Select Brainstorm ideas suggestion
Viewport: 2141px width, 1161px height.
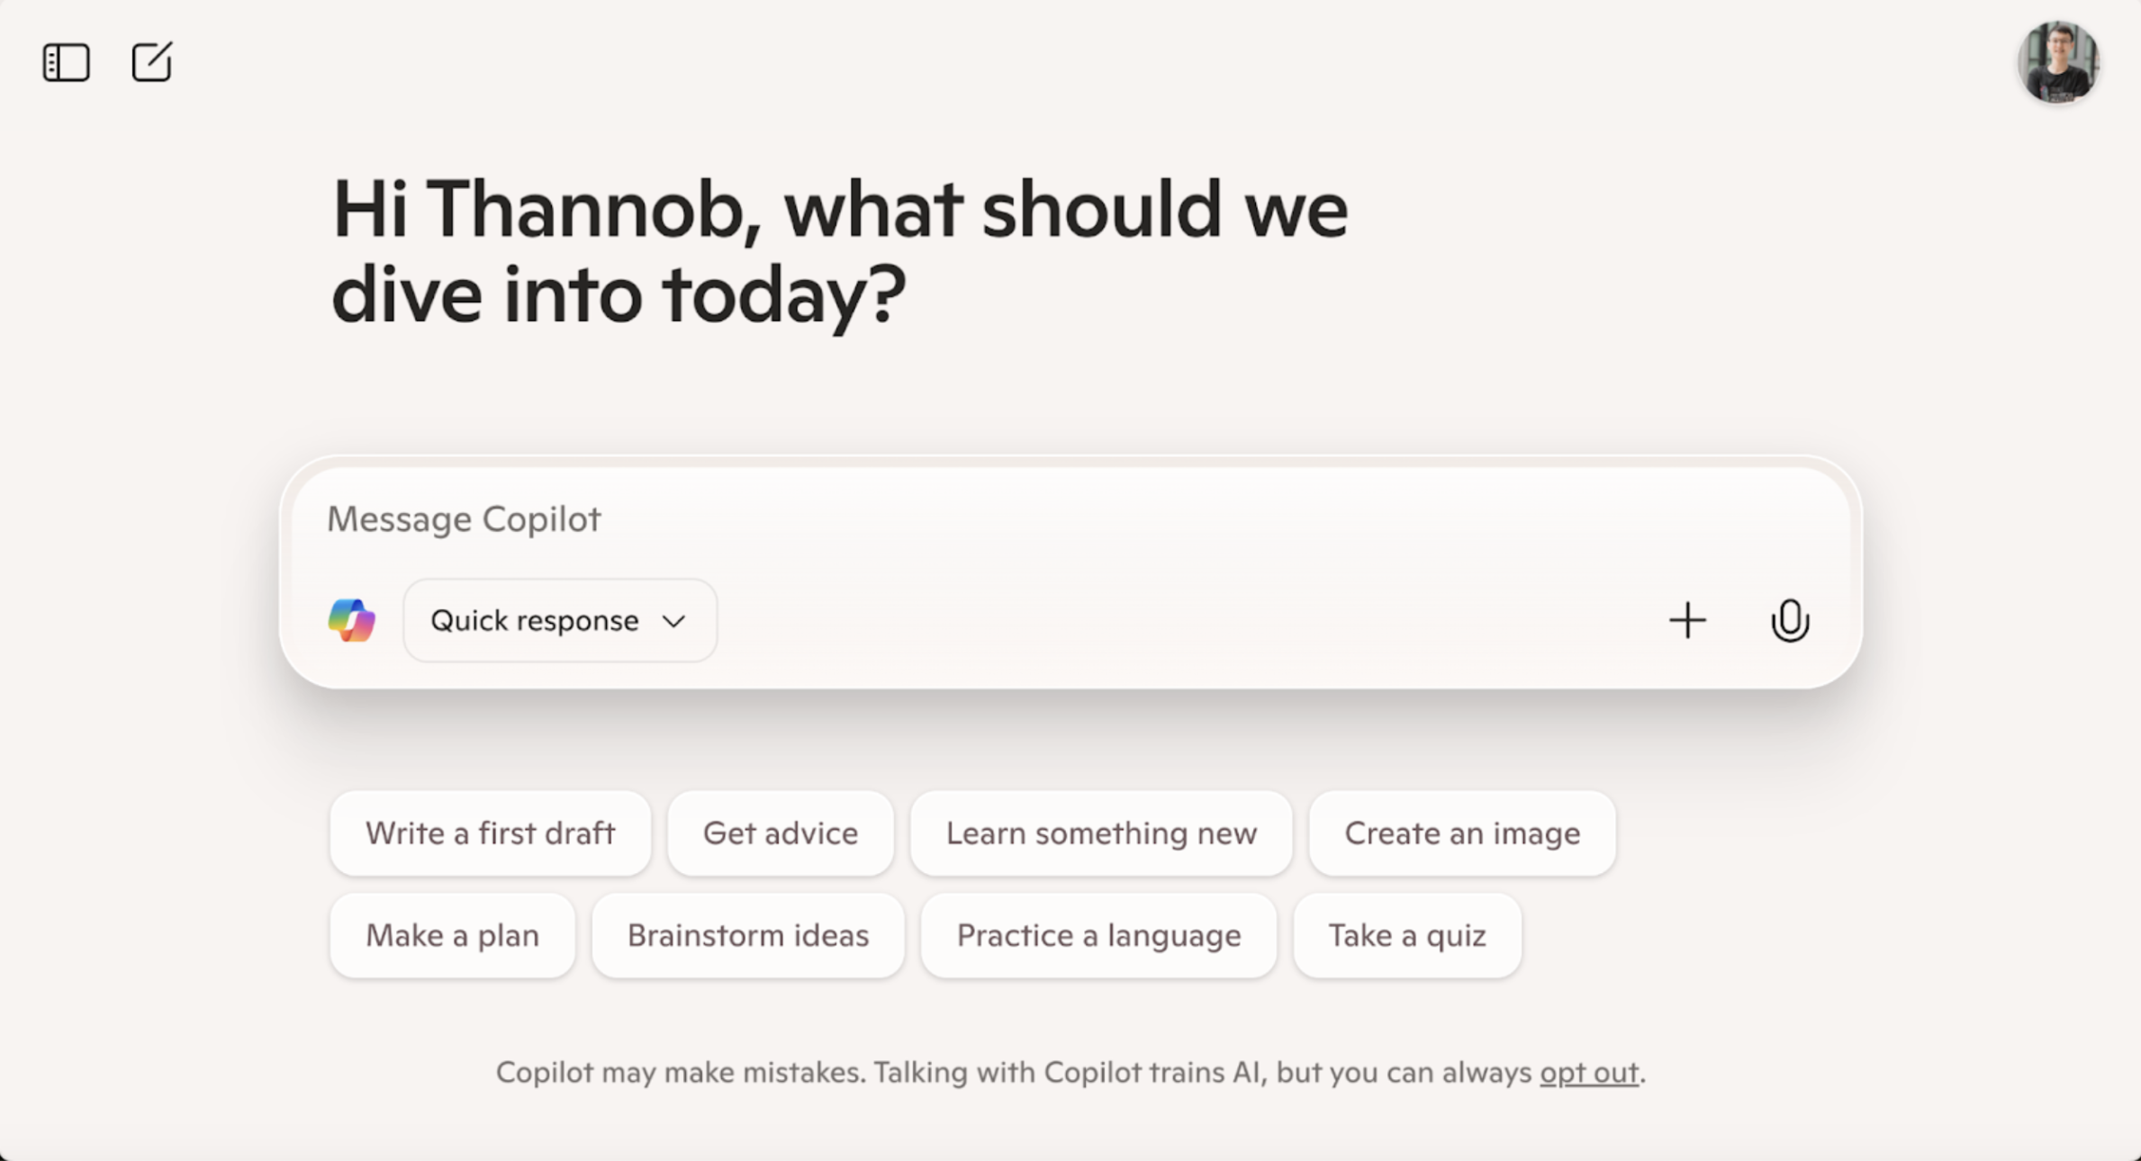(x=747, y=936)
